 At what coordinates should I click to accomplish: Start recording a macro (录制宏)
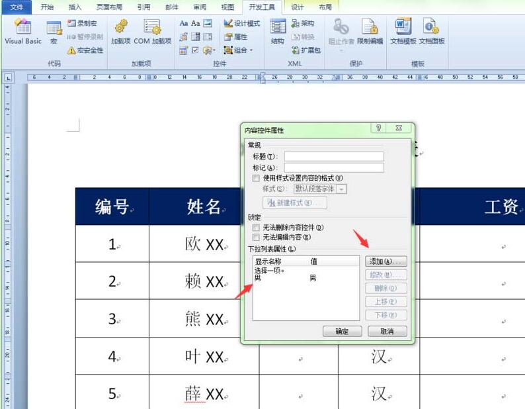(82, 23)
